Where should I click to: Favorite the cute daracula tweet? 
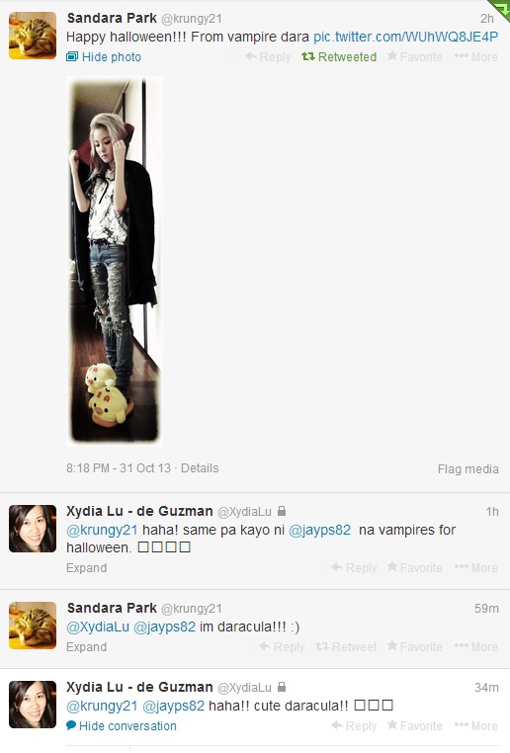415,725
